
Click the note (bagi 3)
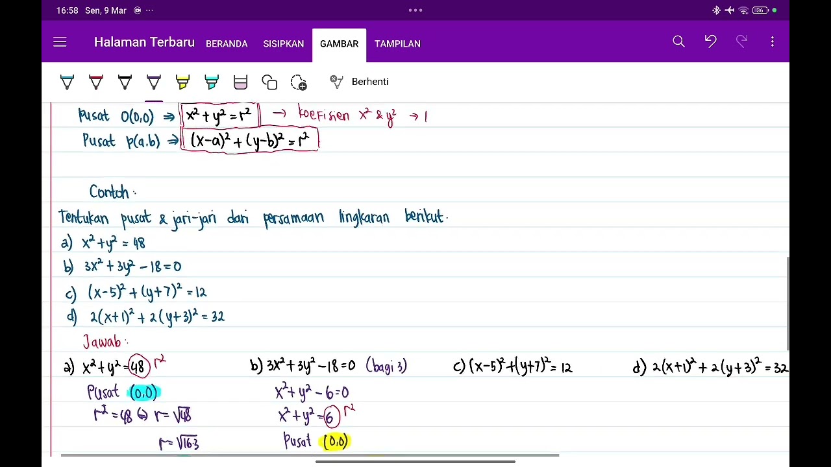386,366
